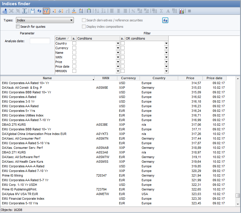241x213 pixels.
Task: Click the refresh arrows toolbar icon
Action: tap(39, 11)
